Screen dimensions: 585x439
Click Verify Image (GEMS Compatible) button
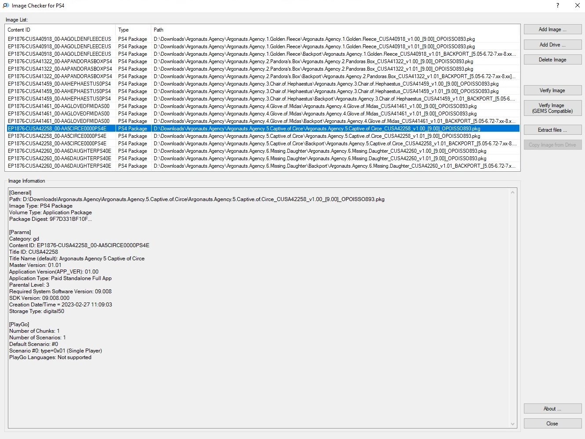552,108
